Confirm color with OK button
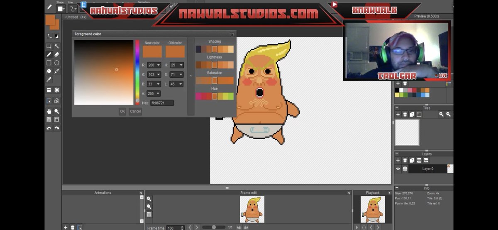Screen dimensions: 498x230 122,111
